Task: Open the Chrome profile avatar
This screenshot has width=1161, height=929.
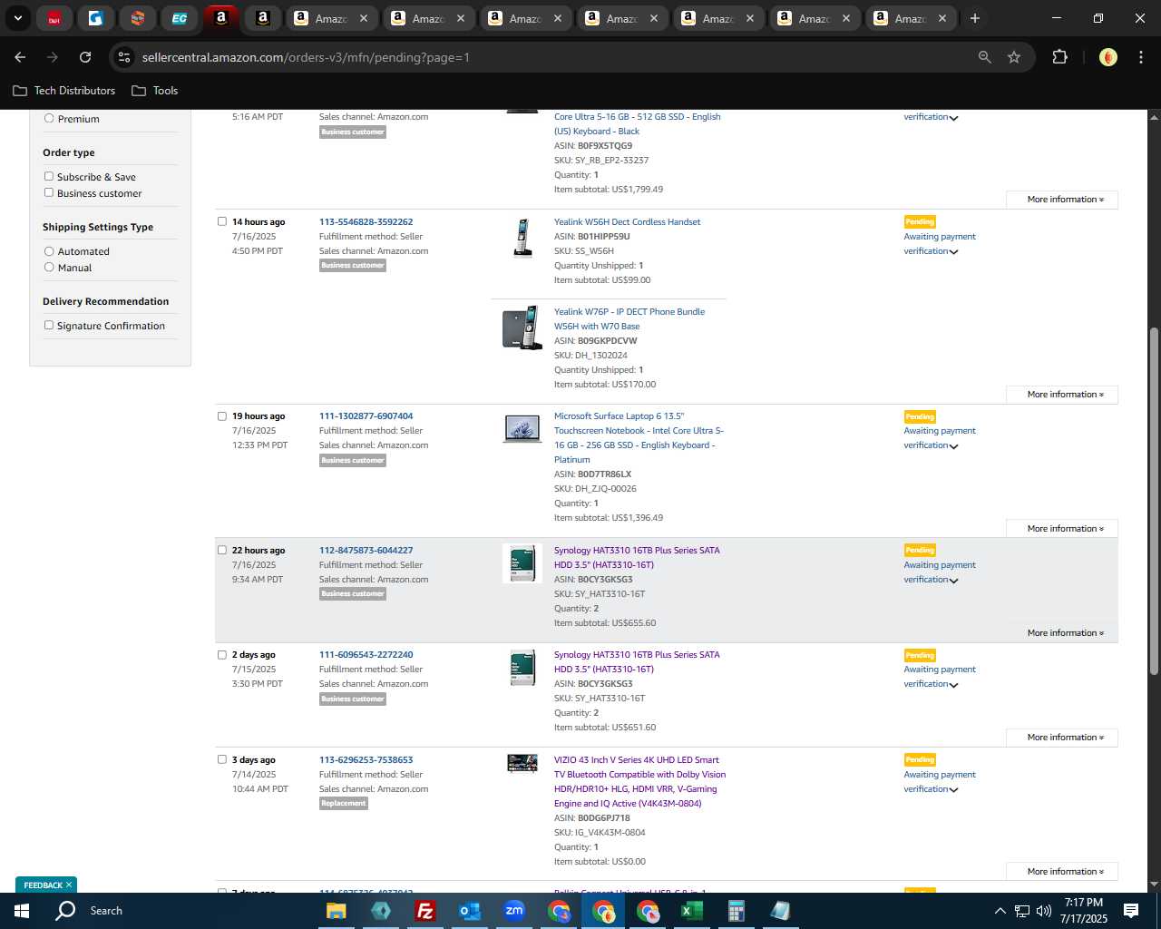Action: coord(1107,57)
